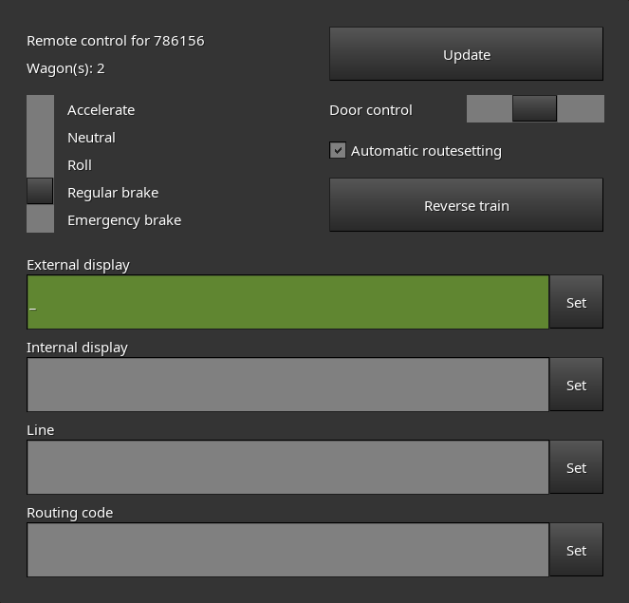The image size is (629, 603).
Task: Set the lever to Neutral position
Action: [x=40, y=138]
